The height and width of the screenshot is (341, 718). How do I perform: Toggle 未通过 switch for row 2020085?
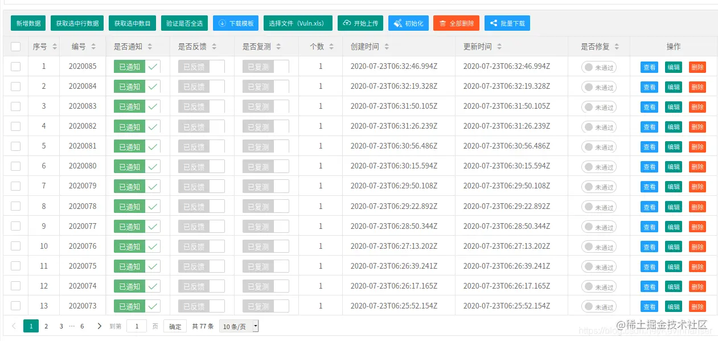click(599, 67)
